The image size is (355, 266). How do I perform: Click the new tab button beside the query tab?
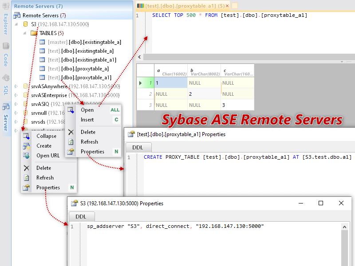pyautogui.click(x=235, y=6)
